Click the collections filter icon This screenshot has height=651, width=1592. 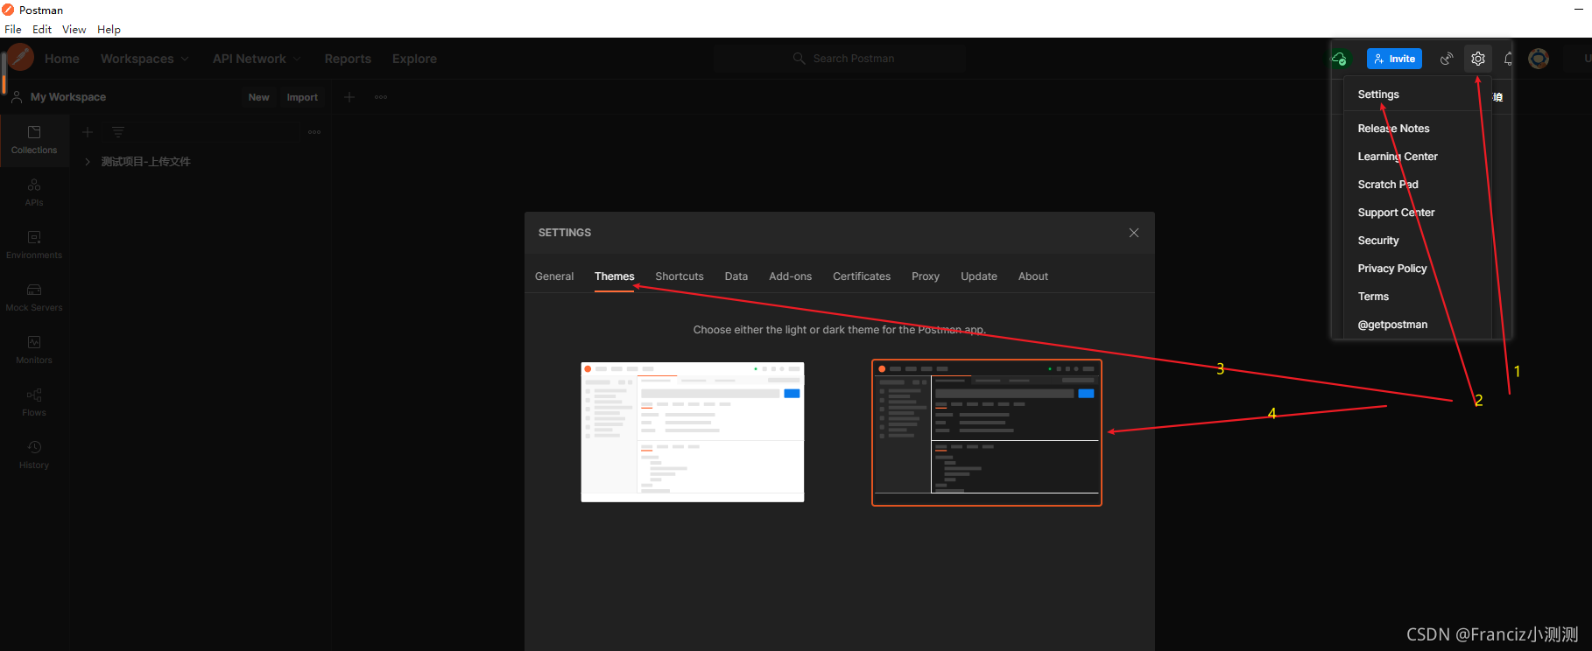(x=118, y=132)
